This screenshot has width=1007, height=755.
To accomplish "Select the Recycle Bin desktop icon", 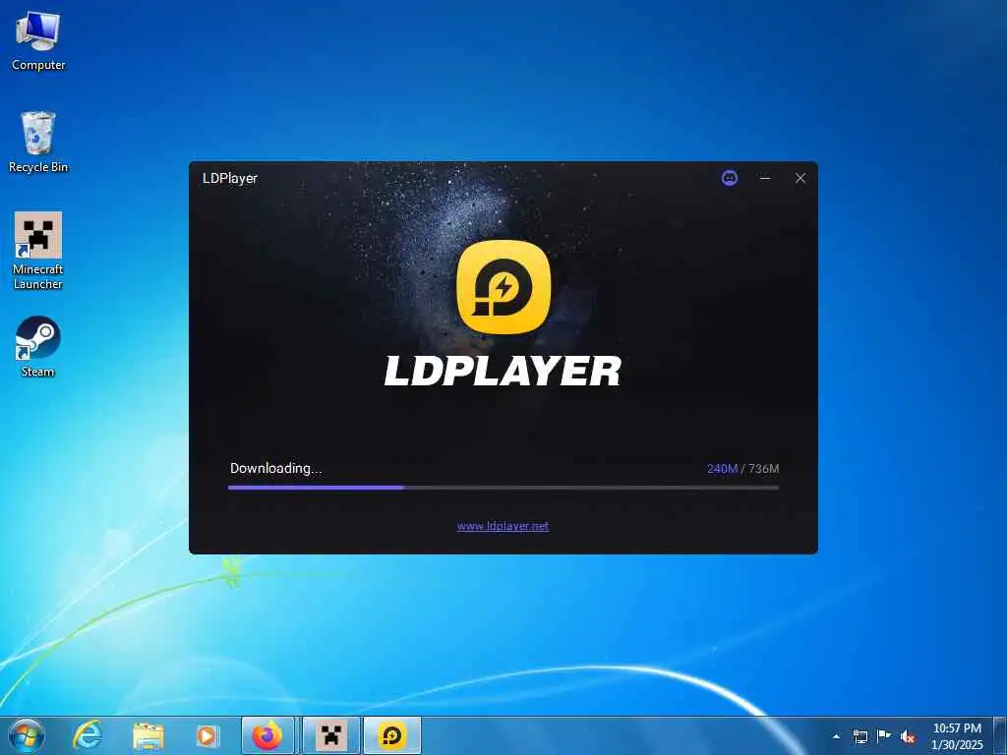I will coord(38,143).
